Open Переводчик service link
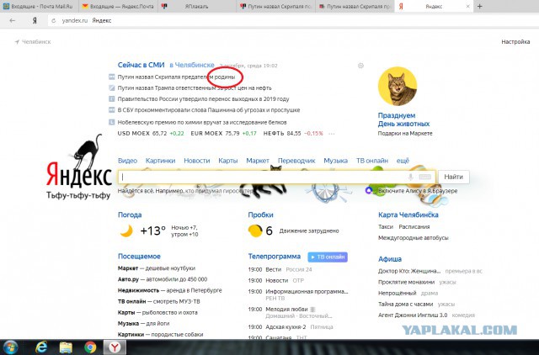 [x=296, y=161]
